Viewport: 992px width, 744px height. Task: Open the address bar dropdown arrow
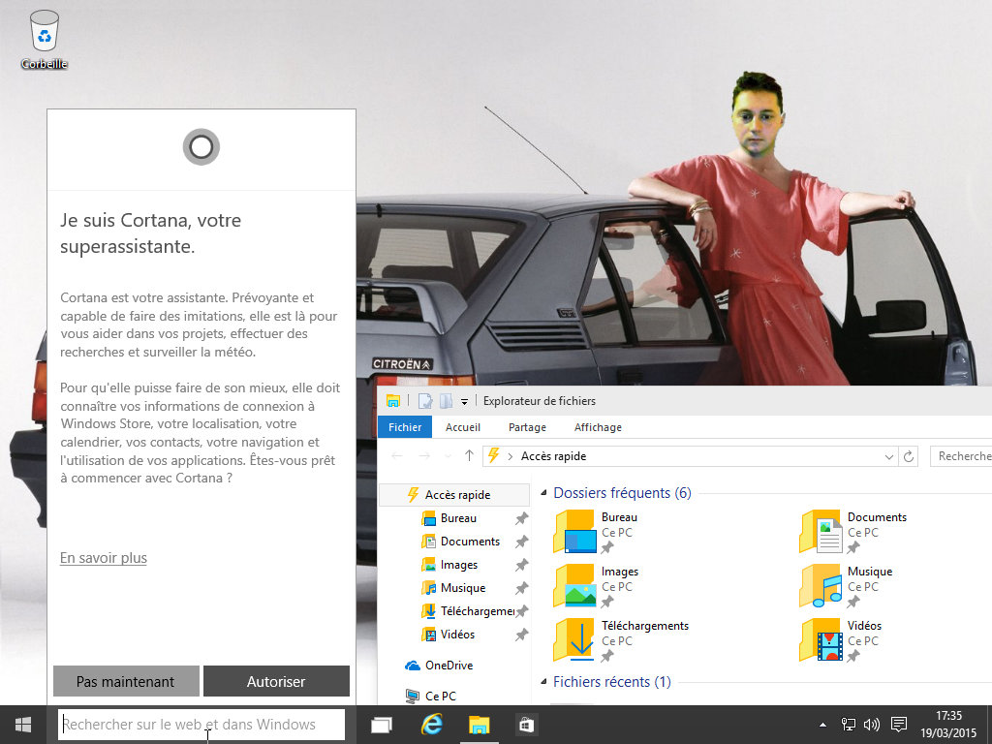(x=887, y=455)
